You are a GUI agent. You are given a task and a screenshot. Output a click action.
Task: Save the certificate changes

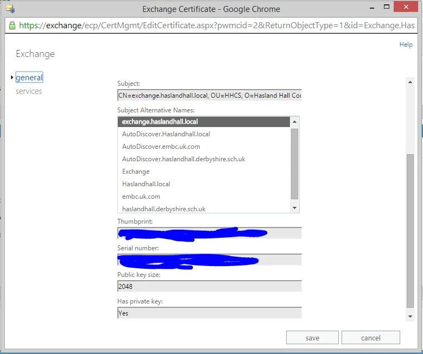click(x=312, y=338)
